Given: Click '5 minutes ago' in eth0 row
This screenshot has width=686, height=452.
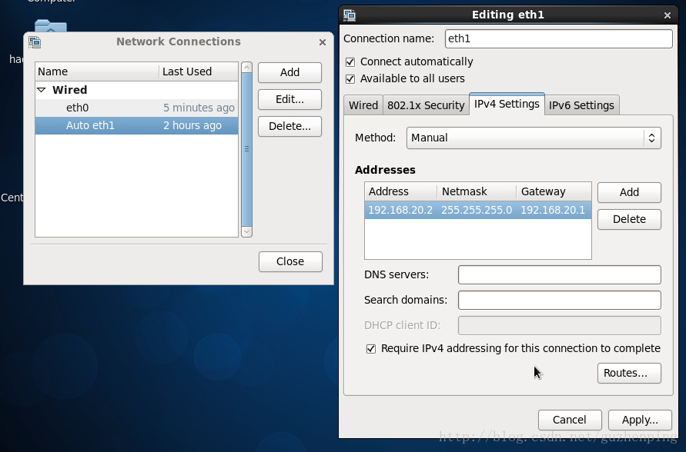Looking at the screenshot, I should click(x=199, y=108).
